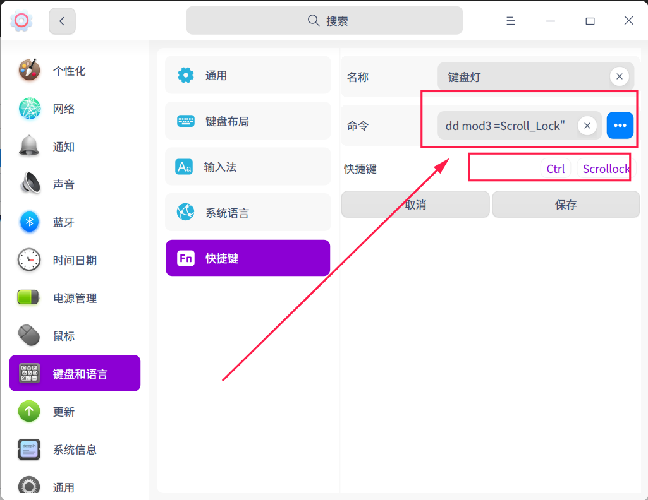The height and width of the screenshot is (500, 648).
Task: Open the 时间日期 settings section
Action: tap(75, 260)
